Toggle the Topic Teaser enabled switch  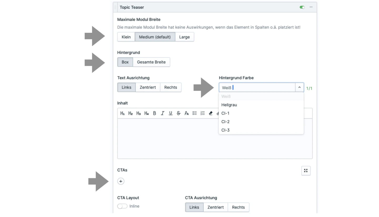[302, 7]
